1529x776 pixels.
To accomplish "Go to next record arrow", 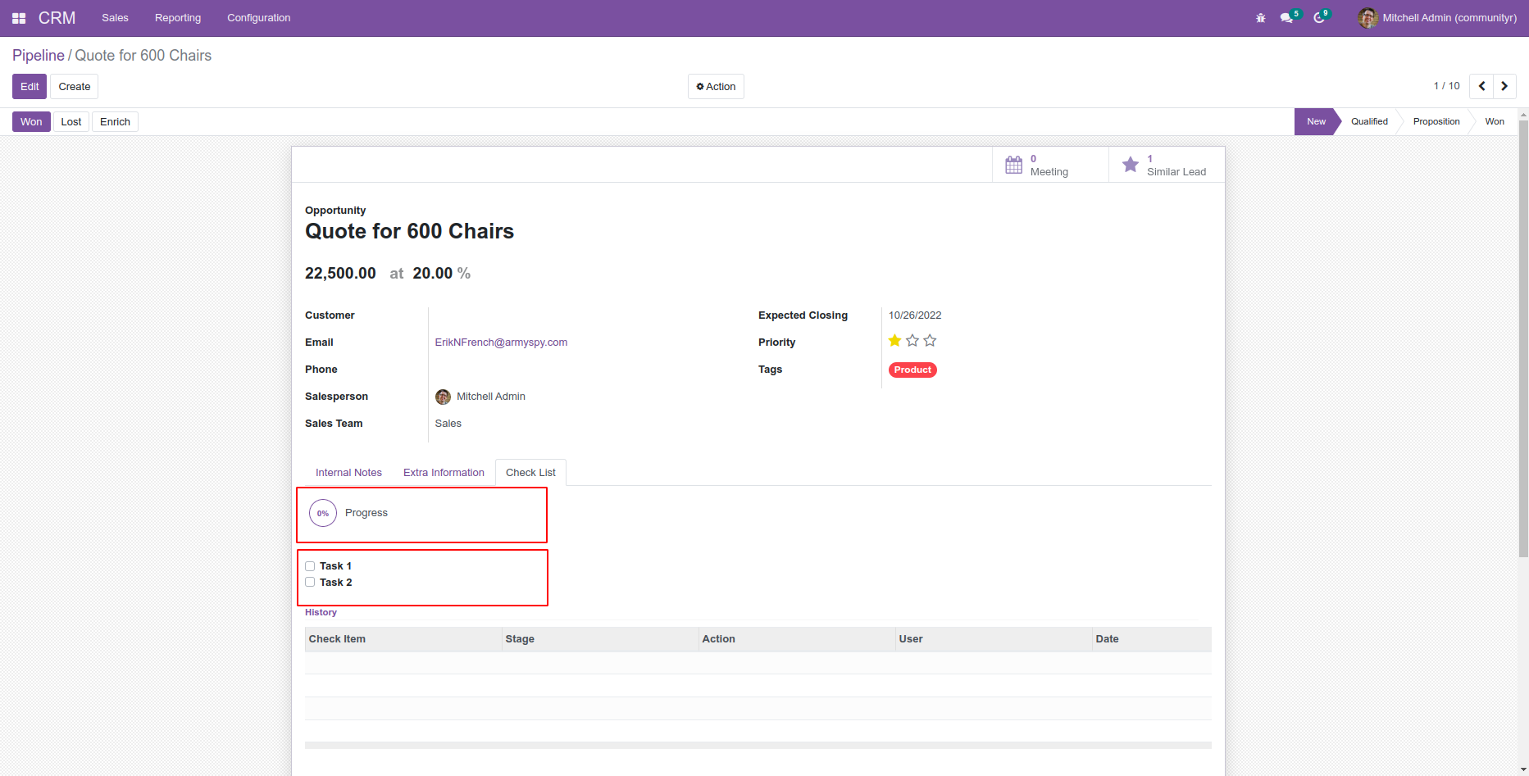I will [1504, 86].
